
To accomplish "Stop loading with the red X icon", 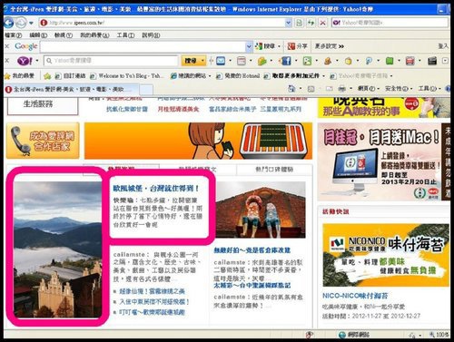I will click(x=322, y=23).
